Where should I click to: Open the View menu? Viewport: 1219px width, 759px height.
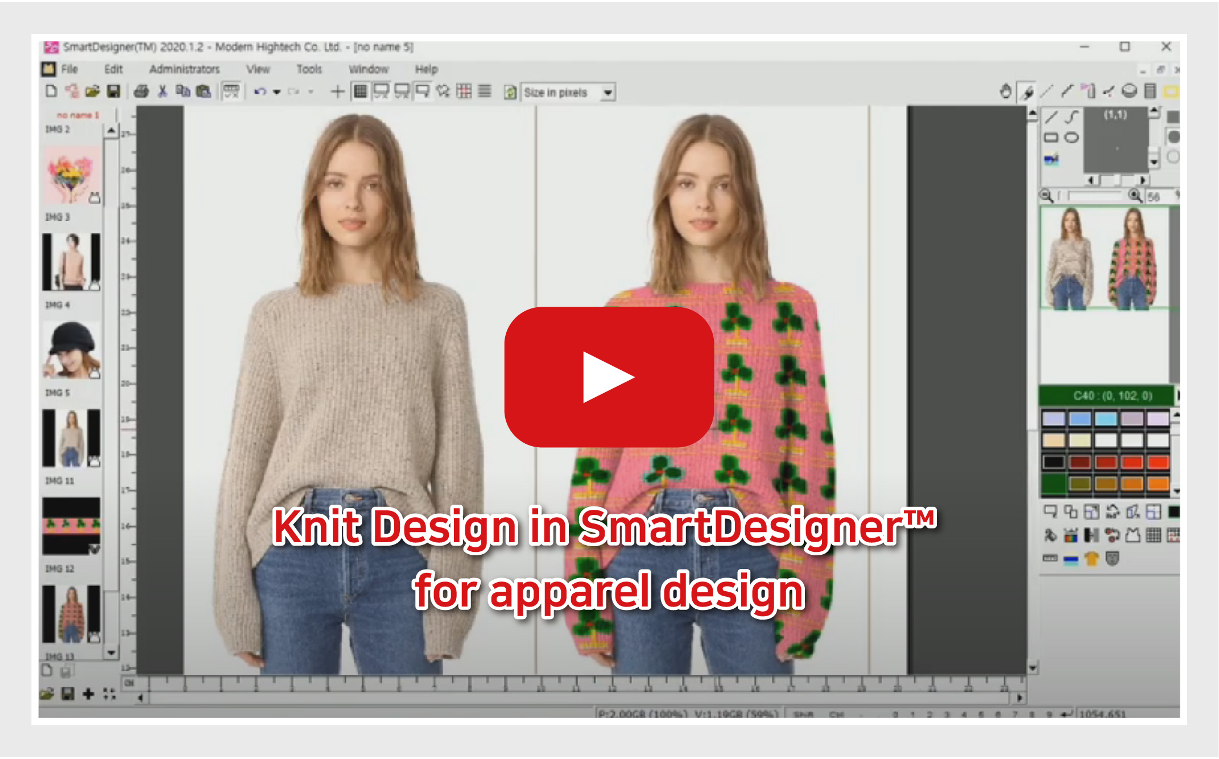(x=258, y=69)
